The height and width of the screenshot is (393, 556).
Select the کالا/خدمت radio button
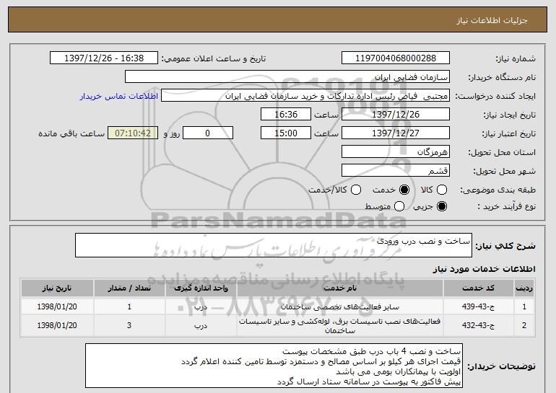point(356,190)
